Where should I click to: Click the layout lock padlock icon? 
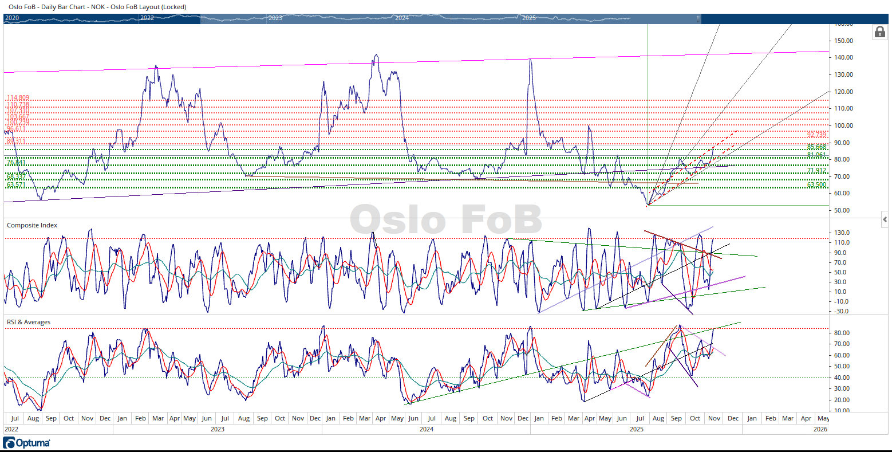point(880,32)
